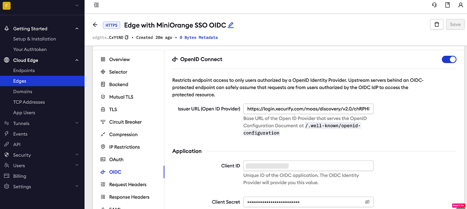This screenshot has width=467, height=209.
Task: Expand the Security section chevron
Action: coord(77,155)
